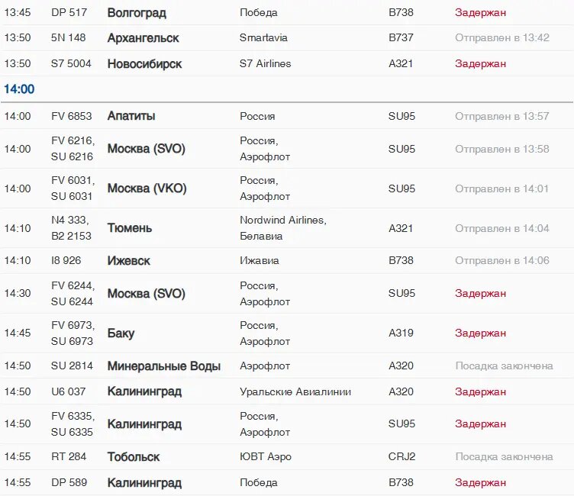Click Отправлен в 14:04 status text
The image size is (574, 496).
point(501,228)
